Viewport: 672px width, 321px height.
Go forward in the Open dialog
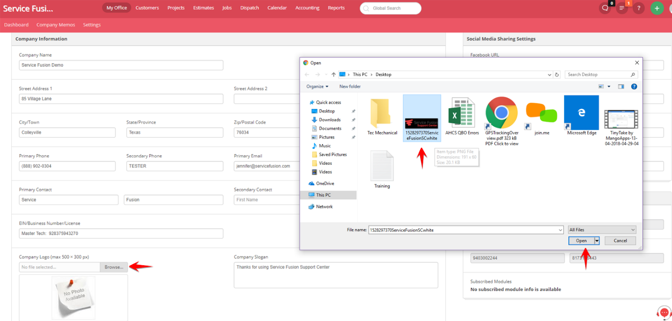[318, 75]
